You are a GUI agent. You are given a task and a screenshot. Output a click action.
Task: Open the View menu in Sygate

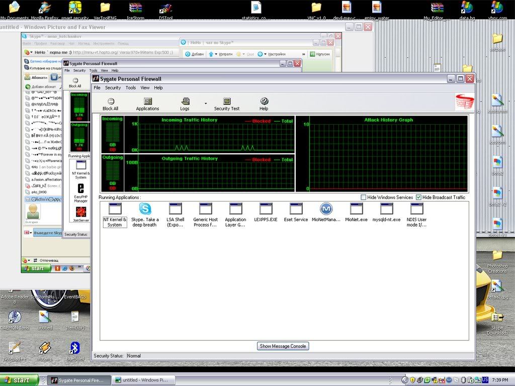[x=145, y=87]
